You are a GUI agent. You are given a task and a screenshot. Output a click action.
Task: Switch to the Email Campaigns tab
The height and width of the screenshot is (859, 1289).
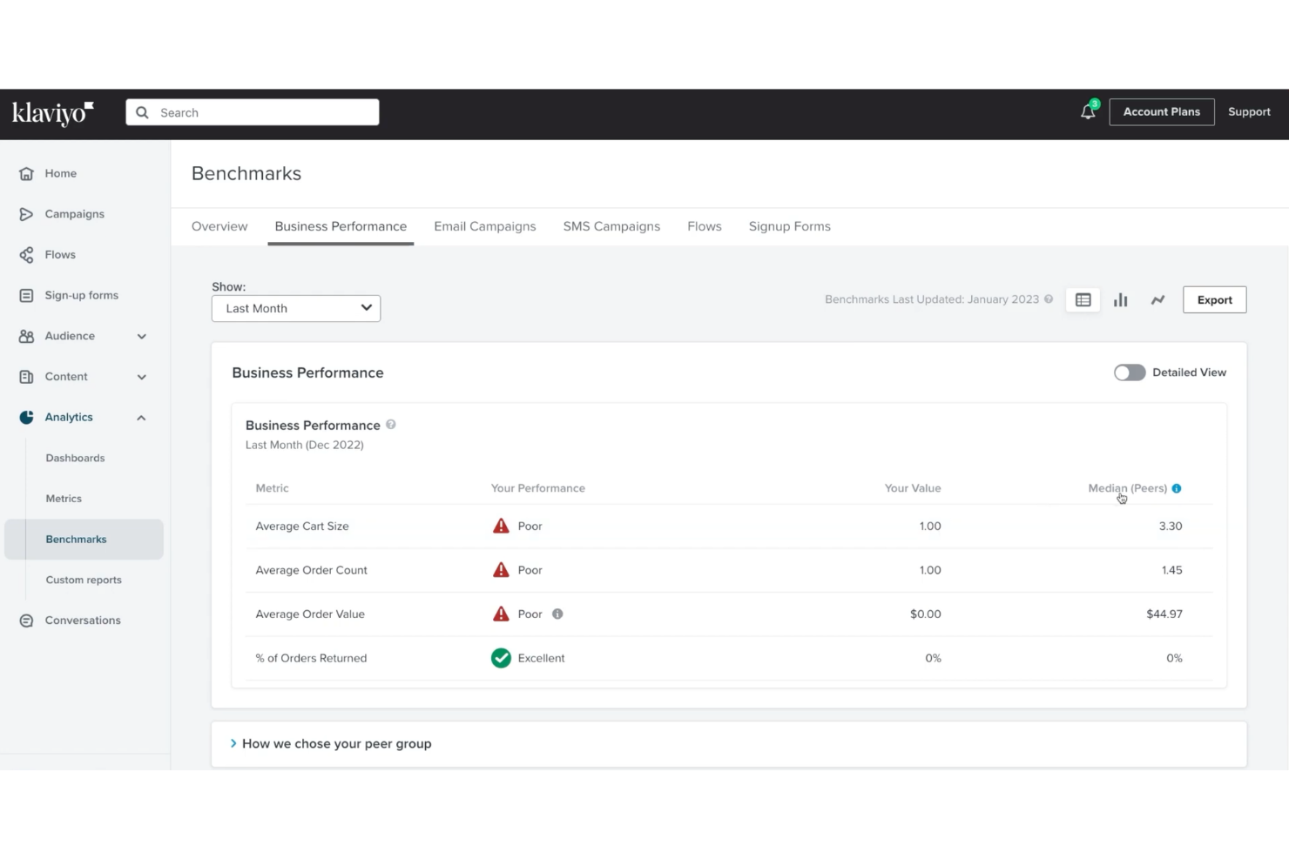click(484, 226)
